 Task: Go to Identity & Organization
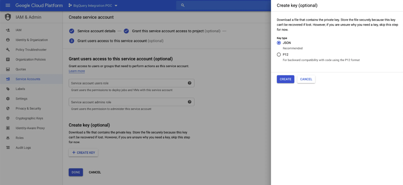[31, 40]
